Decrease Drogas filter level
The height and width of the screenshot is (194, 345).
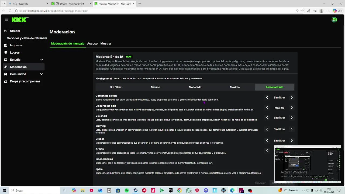click(x=267, y=141)
